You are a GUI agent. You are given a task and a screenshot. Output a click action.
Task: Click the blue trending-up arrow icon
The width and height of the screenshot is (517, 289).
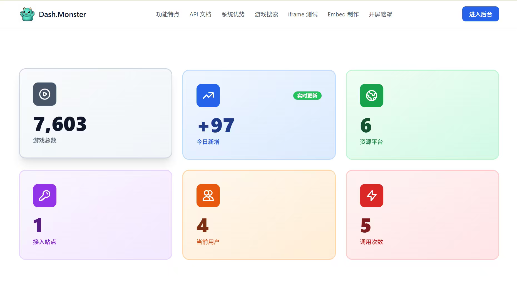[x=208, y=96]
